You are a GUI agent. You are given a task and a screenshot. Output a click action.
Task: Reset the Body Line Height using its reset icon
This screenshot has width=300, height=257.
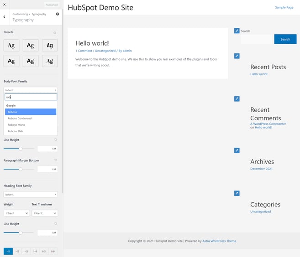(x=56, y=139)
